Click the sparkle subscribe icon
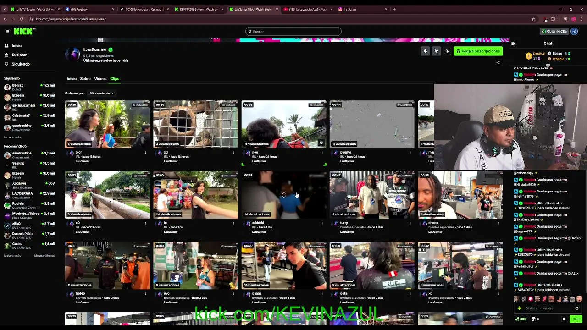This screenshot has height=330, width=587. tap(447, 51)
